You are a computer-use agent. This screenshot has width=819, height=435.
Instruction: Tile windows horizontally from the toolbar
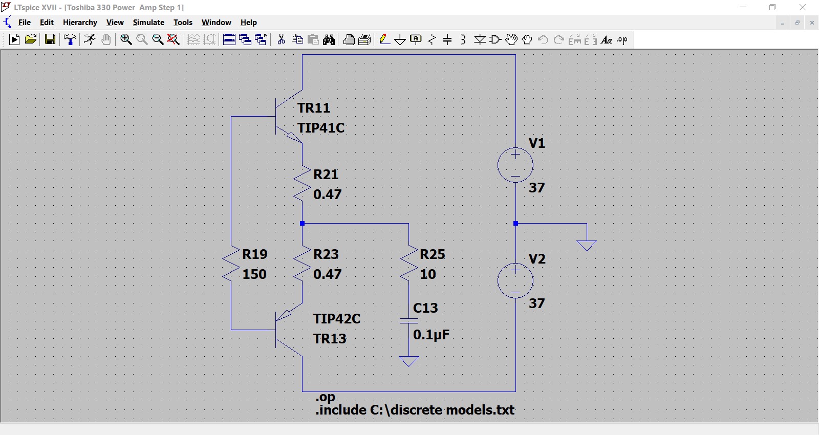click(229, 39)
